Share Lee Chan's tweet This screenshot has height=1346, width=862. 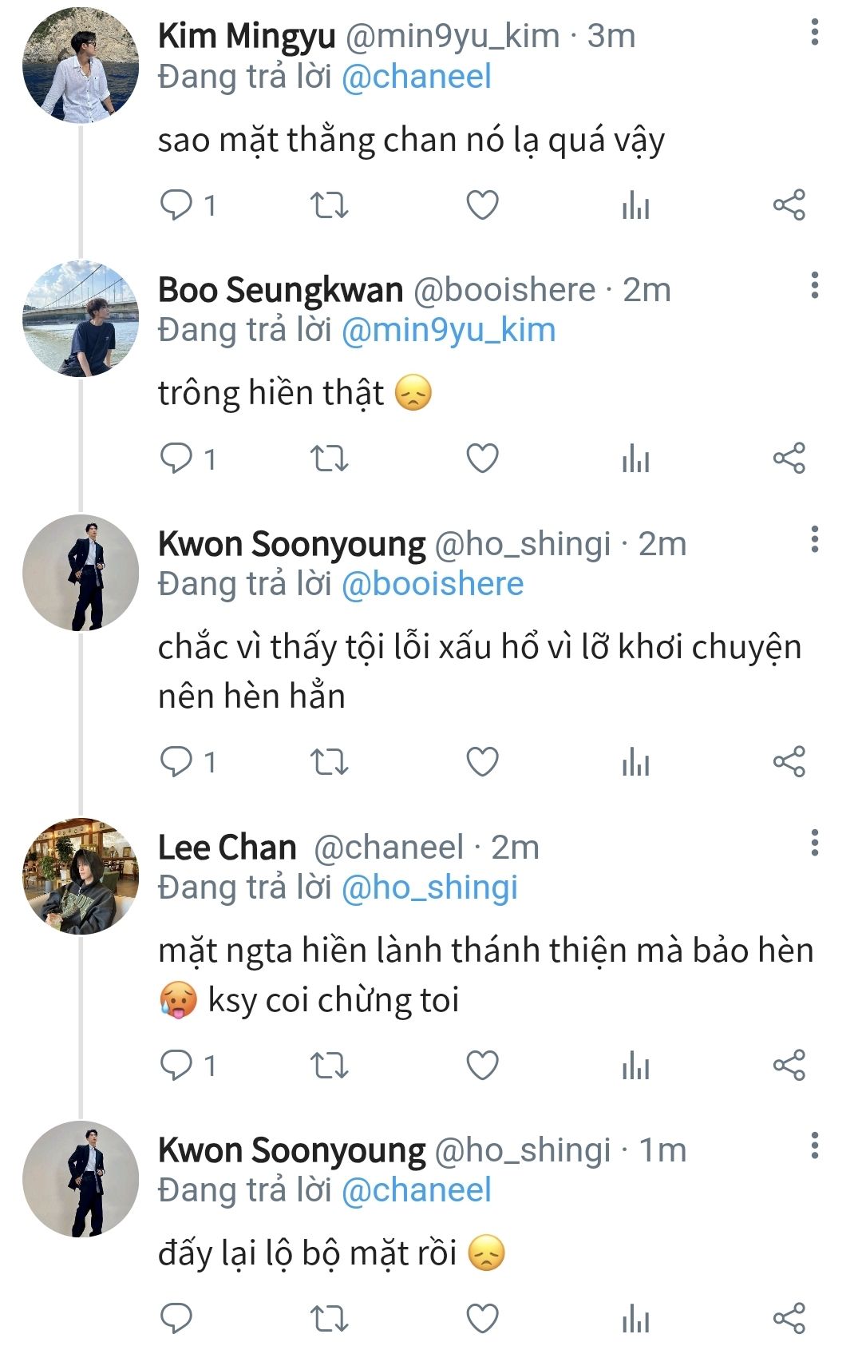pos(789,1065)
